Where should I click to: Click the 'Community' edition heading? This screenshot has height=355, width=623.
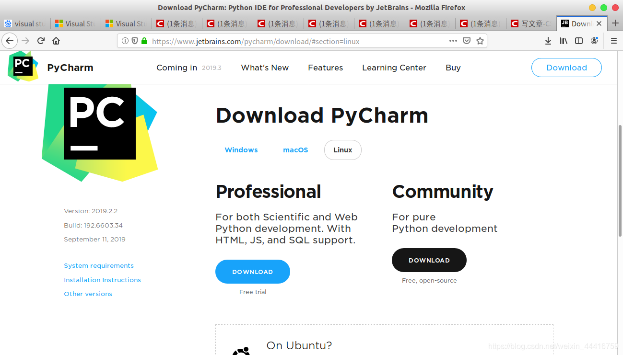443,192
